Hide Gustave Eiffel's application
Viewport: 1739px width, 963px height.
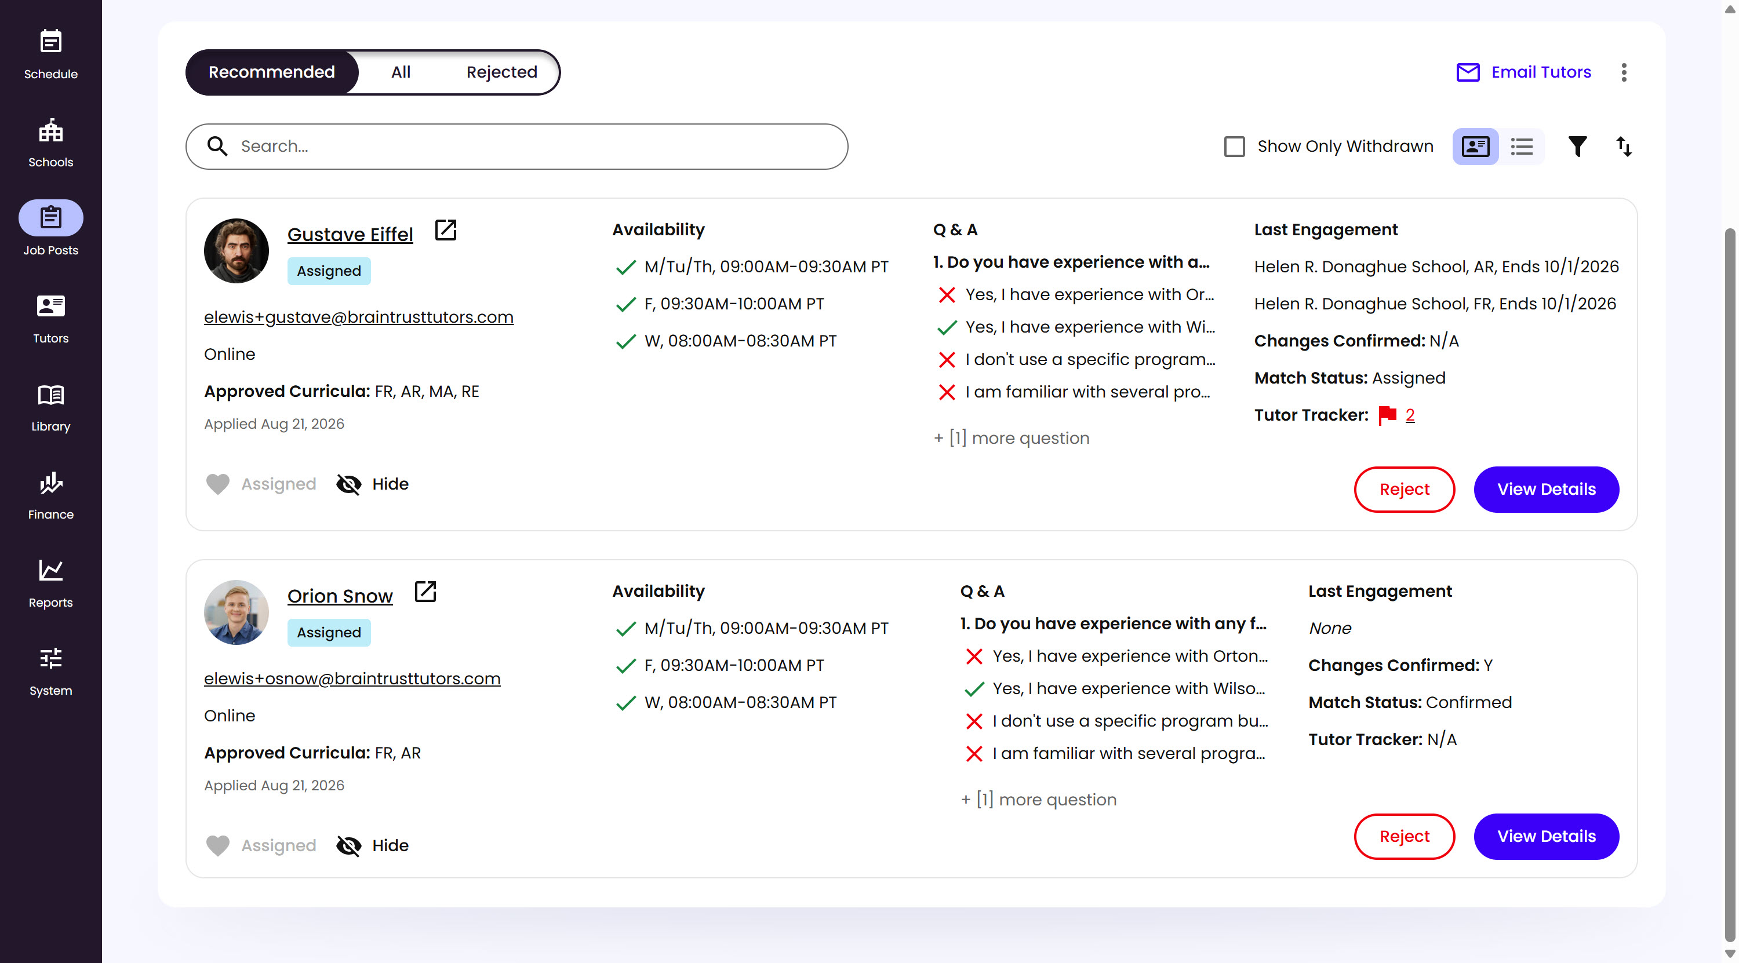(x=373, y=484)
